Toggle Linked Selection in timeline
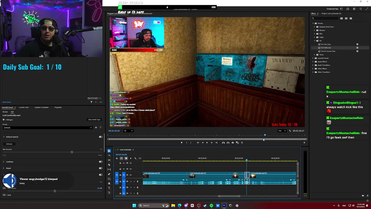The image size is (371, 209). (x=126, y=158)
